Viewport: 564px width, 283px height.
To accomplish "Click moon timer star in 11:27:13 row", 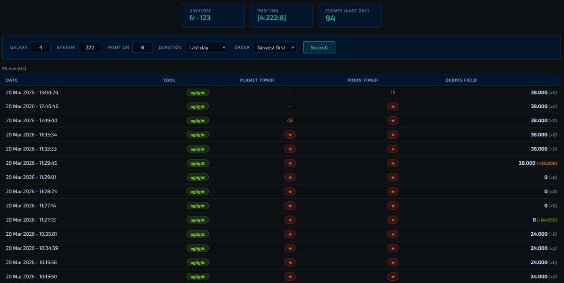I will click(x=392, y=220).
